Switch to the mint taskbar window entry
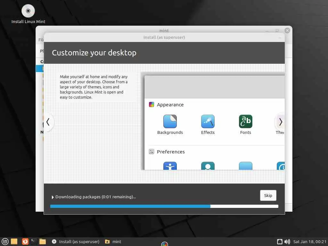This screenshot has height=246, width=328. pyautogui.click(x=113, y=242)
